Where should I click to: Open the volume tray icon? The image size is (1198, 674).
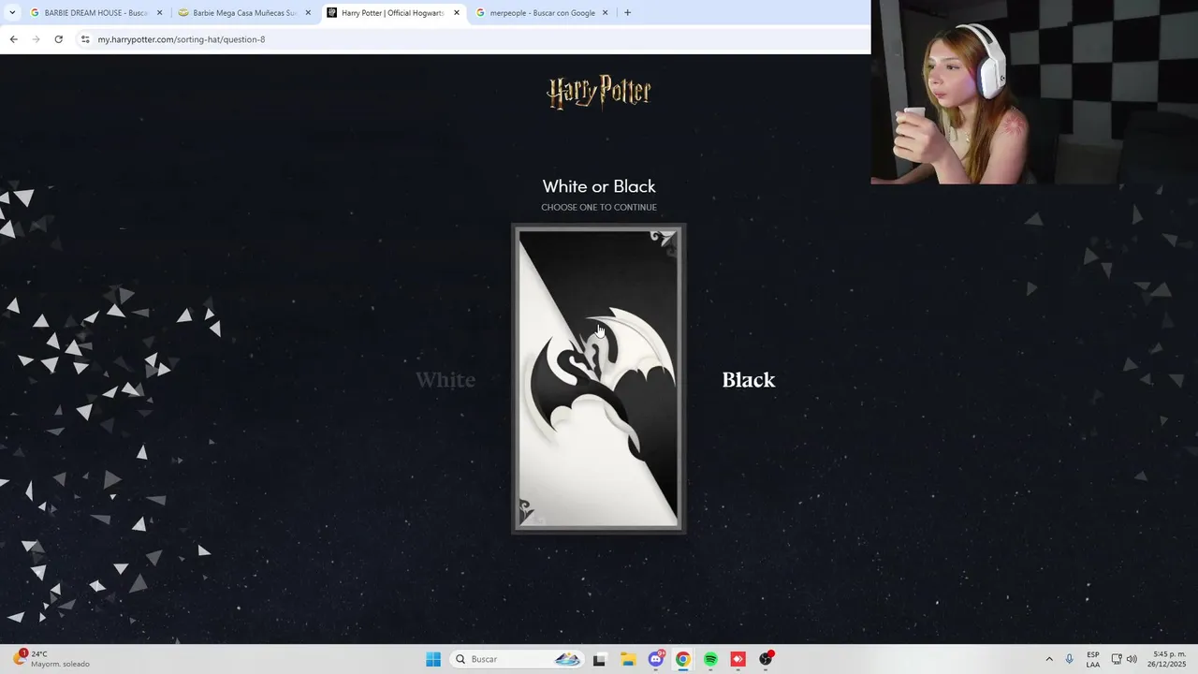click(1132, 659)
